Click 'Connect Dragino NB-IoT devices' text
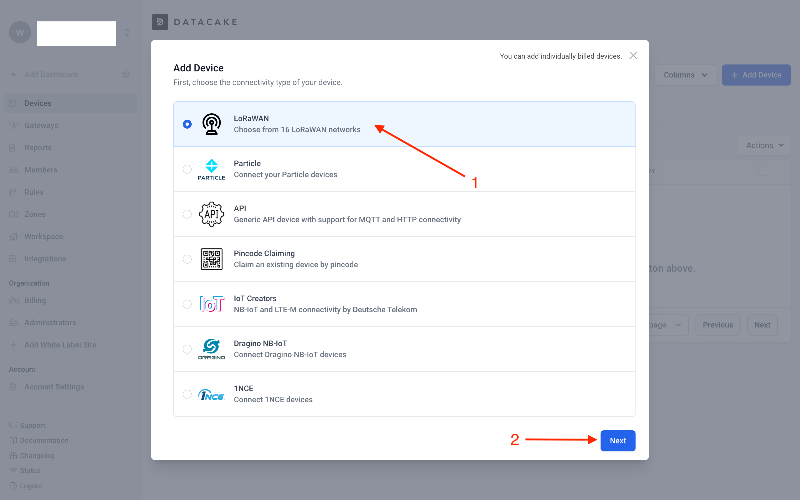The image size is (800, 500). point(290,354)
